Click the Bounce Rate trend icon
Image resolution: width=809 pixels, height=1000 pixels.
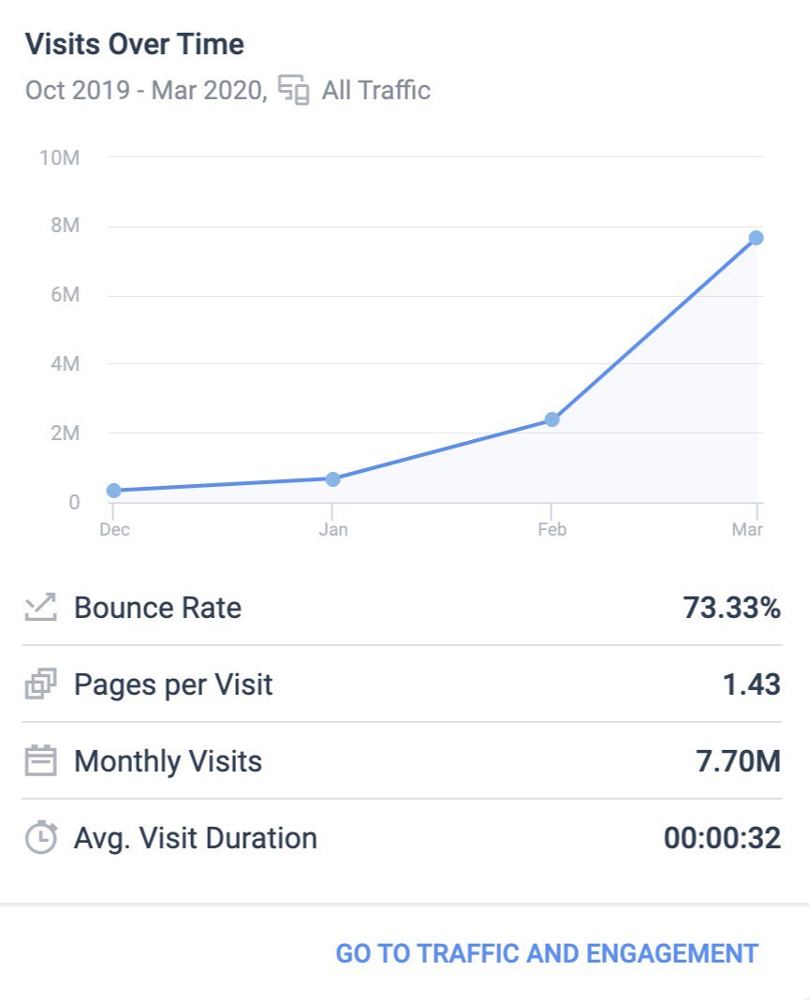coord(41,608)
